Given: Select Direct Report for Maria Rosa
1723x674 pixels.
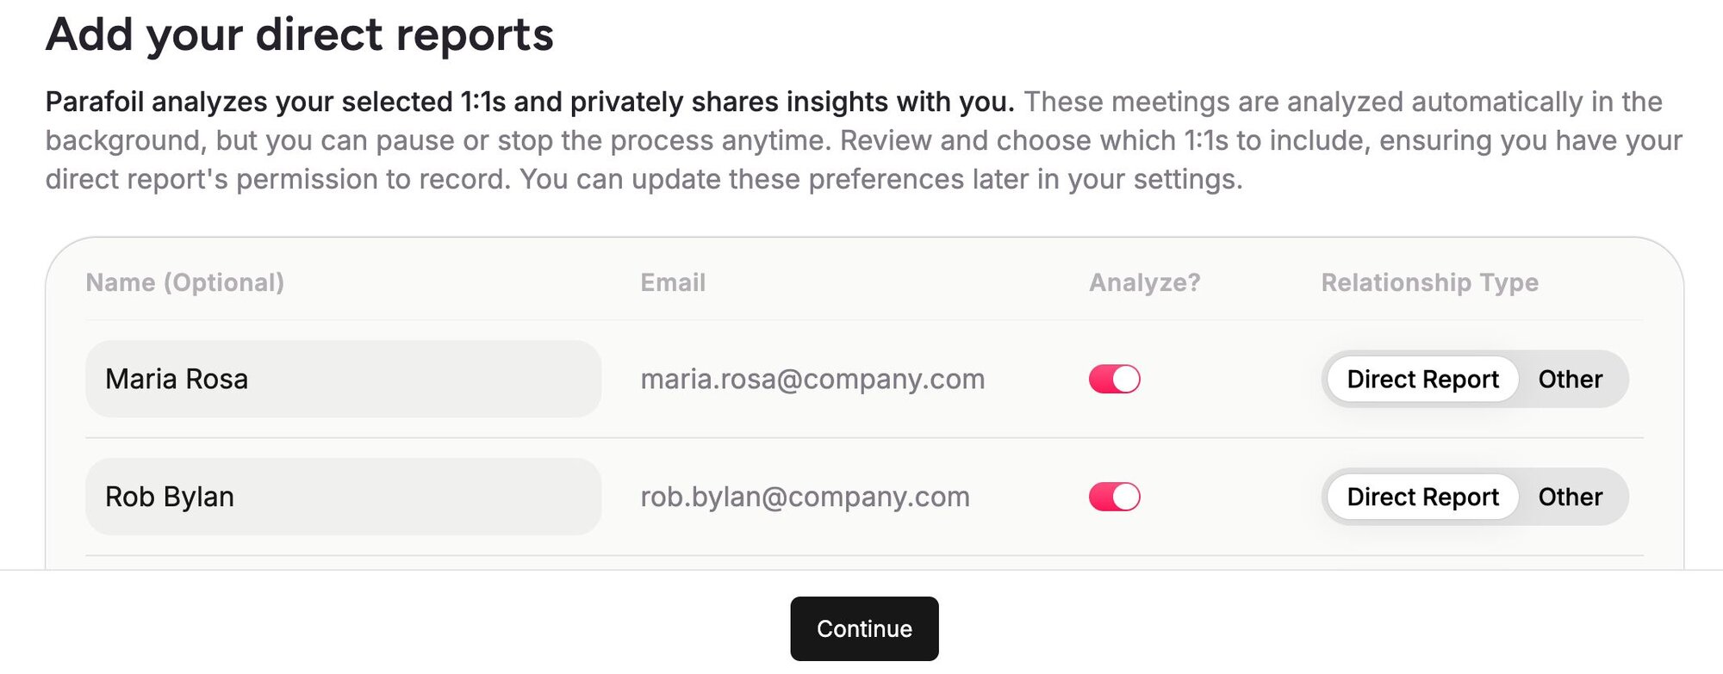Looking at the screenshot, I should tap(1422, 379).
